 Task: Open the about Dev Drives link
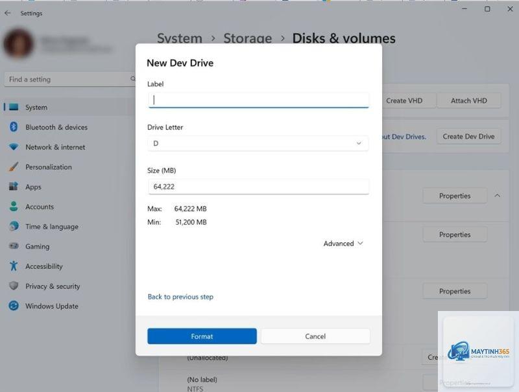tap(404, 137)
